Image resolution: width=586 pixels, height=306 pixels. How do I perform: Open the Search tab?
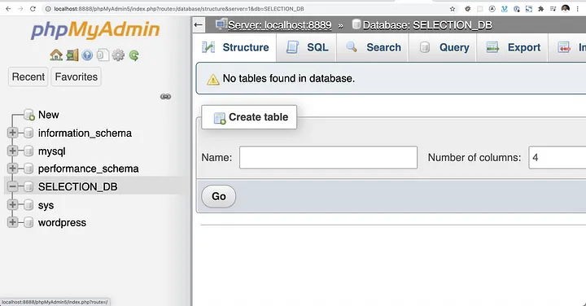click(x=373, y=47)
